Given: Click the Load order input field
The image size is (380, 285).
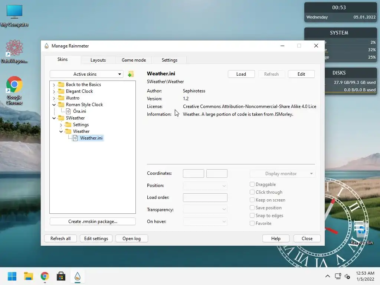Looking at the screenshot, I should tap(205, 197).
